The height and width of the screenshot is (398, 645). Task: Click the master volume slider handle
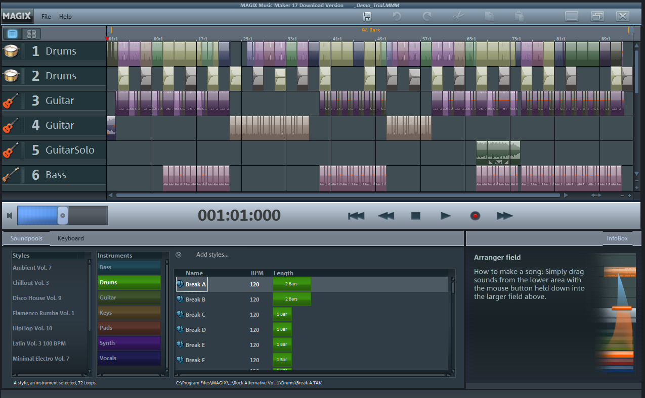click(62, 215)
